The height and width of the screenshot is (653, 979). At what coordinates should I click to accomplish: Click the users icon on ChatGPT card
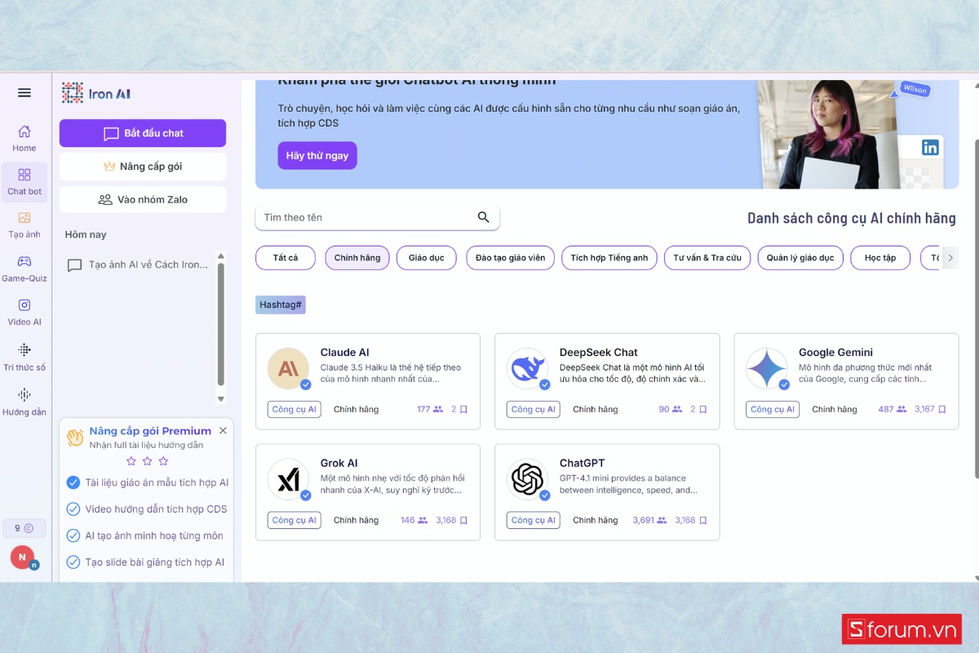[x=662, y=520]
